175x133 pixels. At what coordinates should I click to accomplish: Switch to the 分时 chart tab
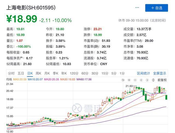pyautogui.click(x=11, y=73)
